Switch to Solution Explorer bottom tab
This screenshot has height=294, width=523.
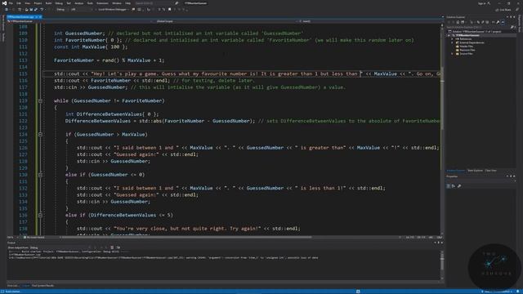click(456, 171)
